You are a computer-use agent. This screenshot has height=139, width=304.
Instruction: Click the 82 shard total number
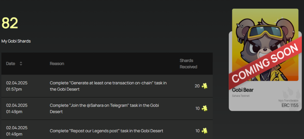pos(10,23)
